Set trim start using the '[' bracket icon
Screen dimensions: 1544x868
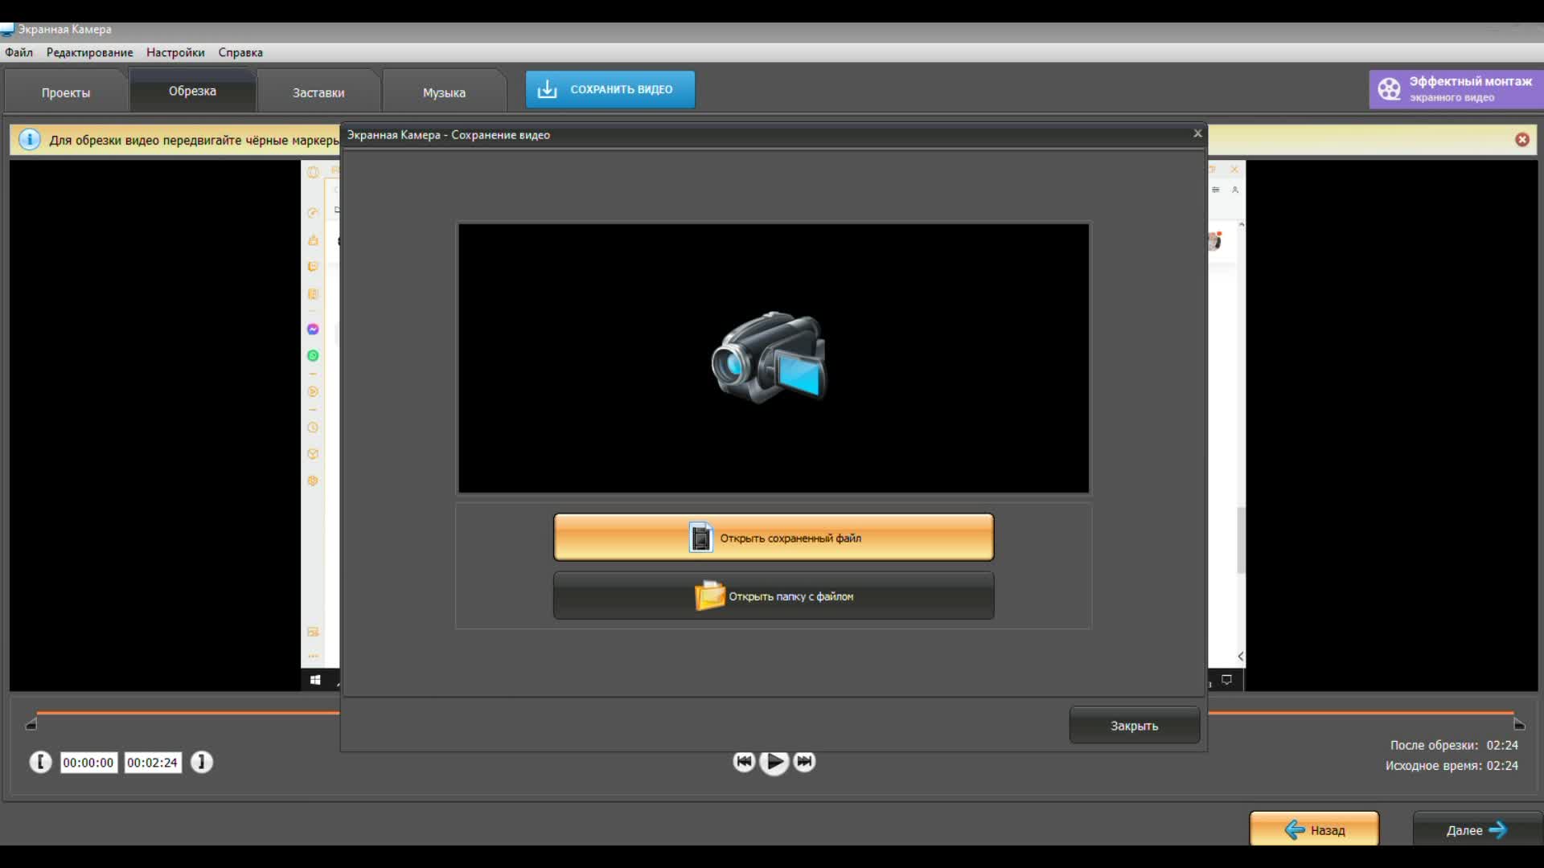coord(40,762)
